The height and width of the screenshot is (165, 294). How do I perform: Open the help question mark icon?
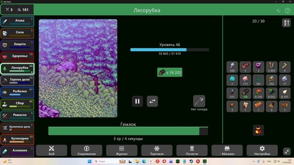coord(287,11)
